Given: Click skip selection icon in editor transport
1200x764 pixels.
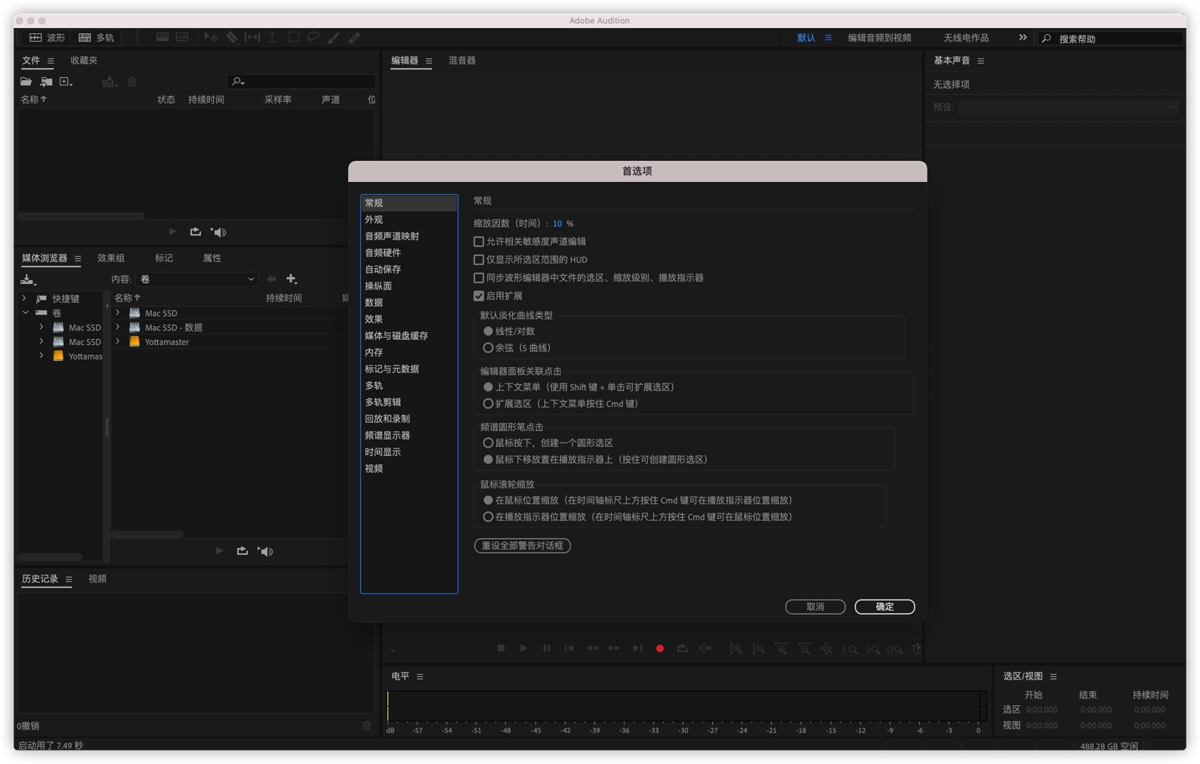Looking at the screenshot, I should 705,648.
